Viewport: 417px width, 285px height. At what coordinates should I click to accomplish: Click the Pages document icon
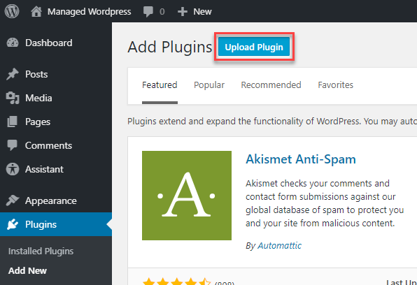click(x=12, y=122)
